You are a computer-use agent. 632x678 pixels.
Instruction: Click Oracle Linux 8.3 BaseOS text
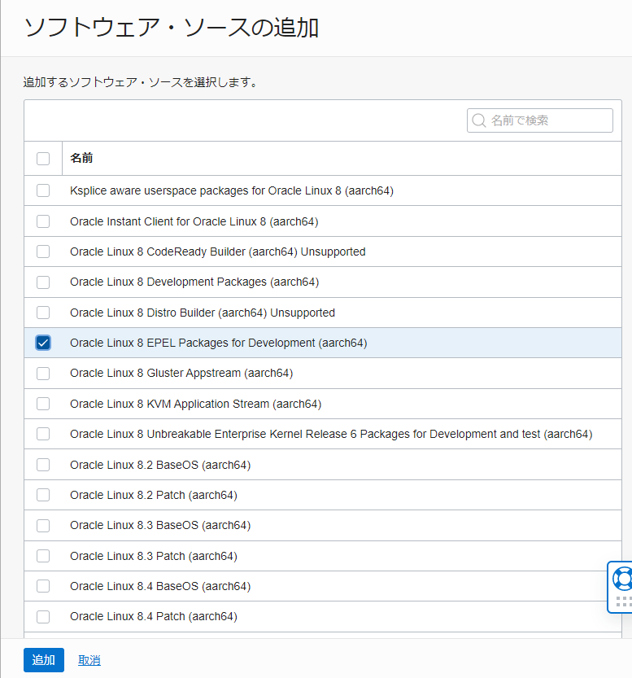160,525
